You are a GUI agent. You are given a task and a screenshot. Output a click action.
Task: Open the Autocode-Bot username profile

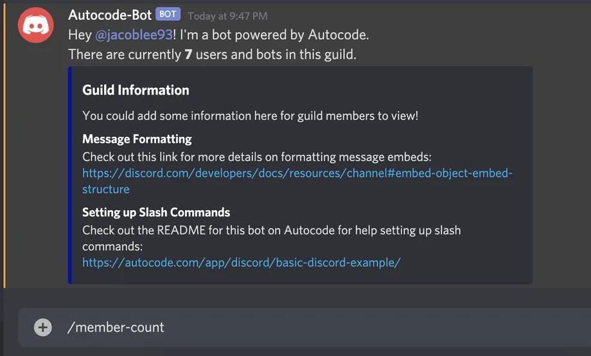point(109,15)
